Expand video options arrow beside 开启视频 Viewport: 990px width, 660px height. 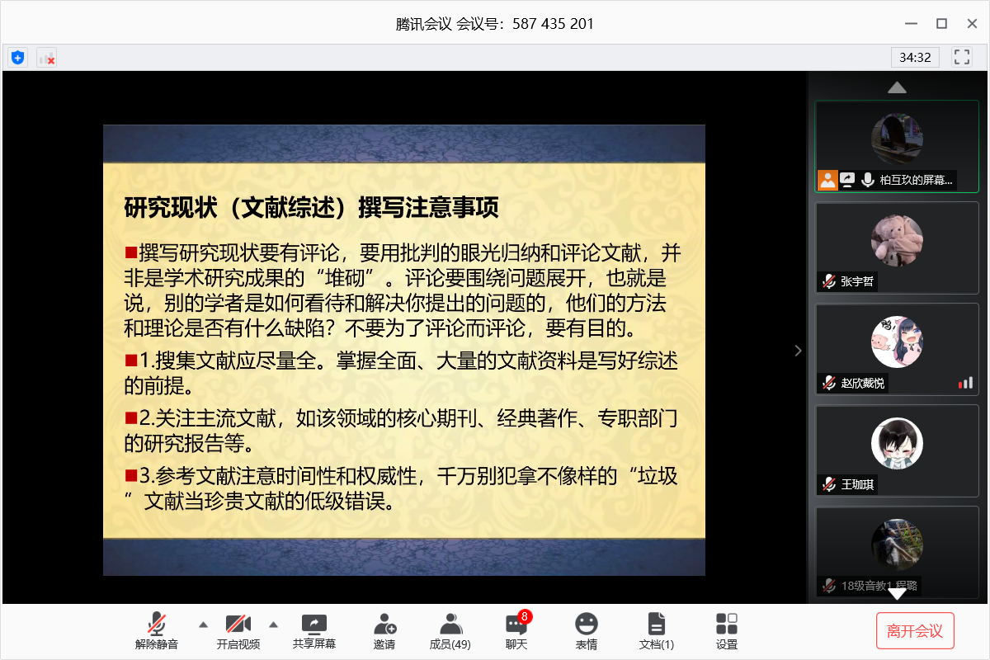coord(274,624)
